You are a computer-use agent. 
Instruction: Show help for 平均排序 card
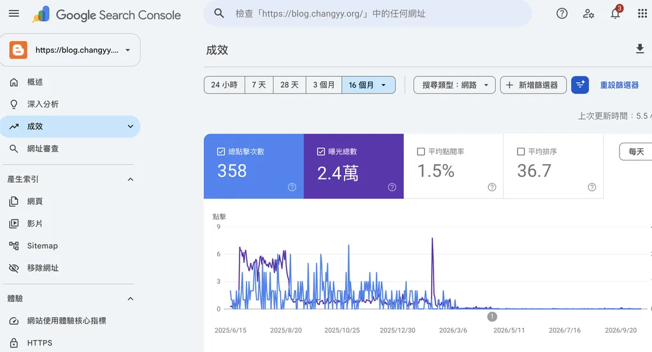(x=592, y=187)
